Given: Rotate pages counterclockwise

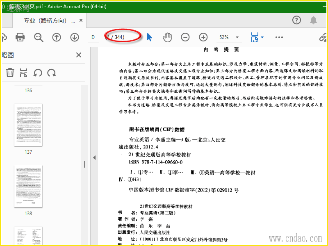Looking at the screenshot, I should [38, 73].
